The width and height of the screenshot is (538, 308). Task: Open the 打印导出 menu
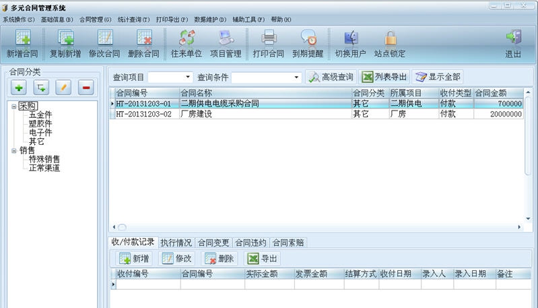172,20
